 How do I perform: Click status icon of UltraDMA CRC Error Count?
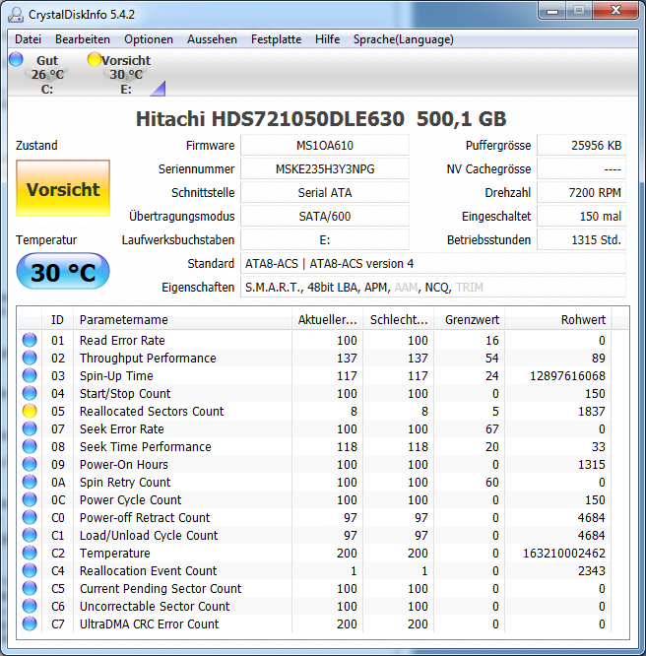tap(30, 623)
